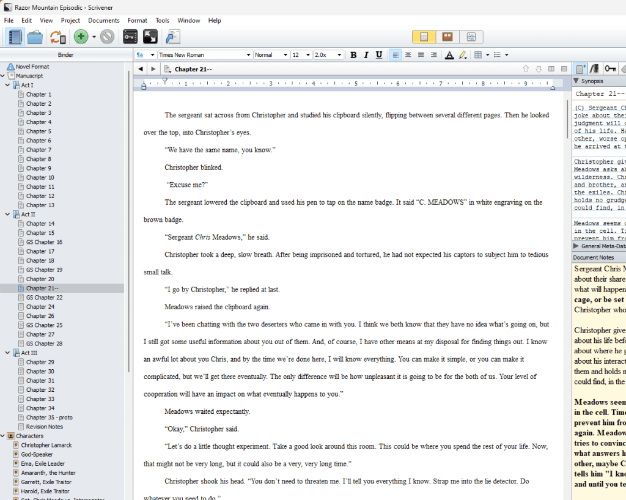Screen dimensions: 626x500
Task: Collapse the Act II folder
Action: [5, 215]
